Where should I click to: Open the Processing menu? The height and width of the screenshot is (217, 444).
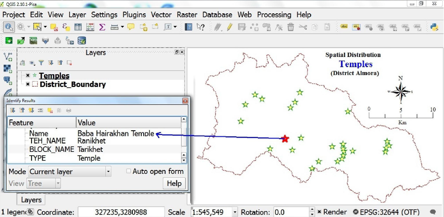(x=274, y=15)
